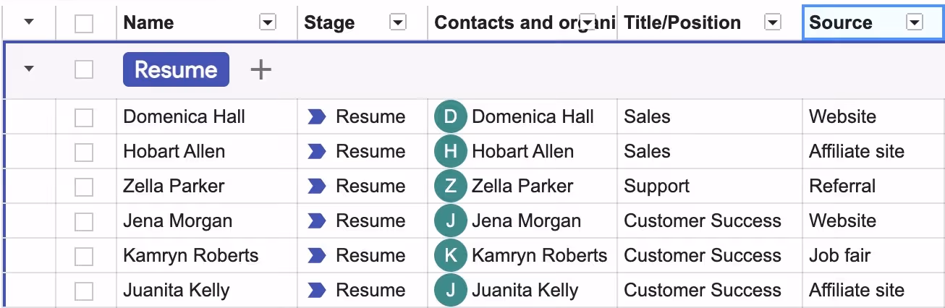Click Domenica Hall's green D avatar

450,116
